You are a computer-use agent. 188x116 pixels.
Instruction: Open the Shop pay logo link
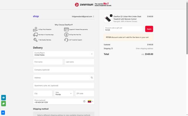click(x=36, y=16)
